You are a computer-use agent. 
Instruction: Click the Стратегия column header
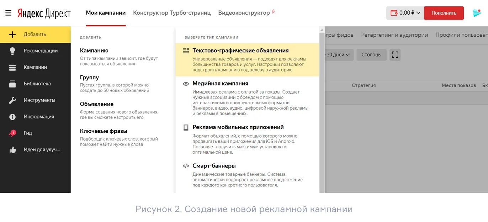click(364, 85)
